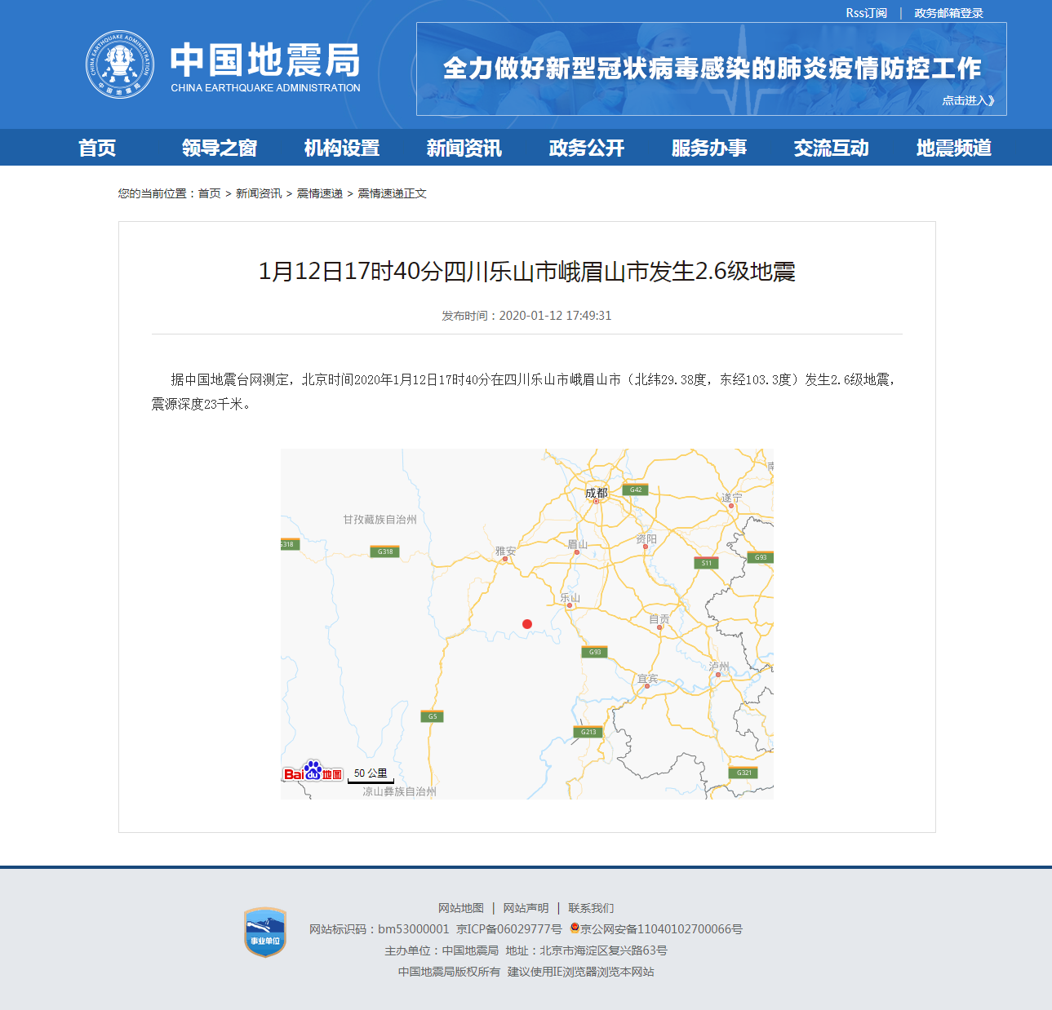This screenshot has height=1010, width=1052.
Task: Click the G5 road shield on the map
Action: pos(433,715)
